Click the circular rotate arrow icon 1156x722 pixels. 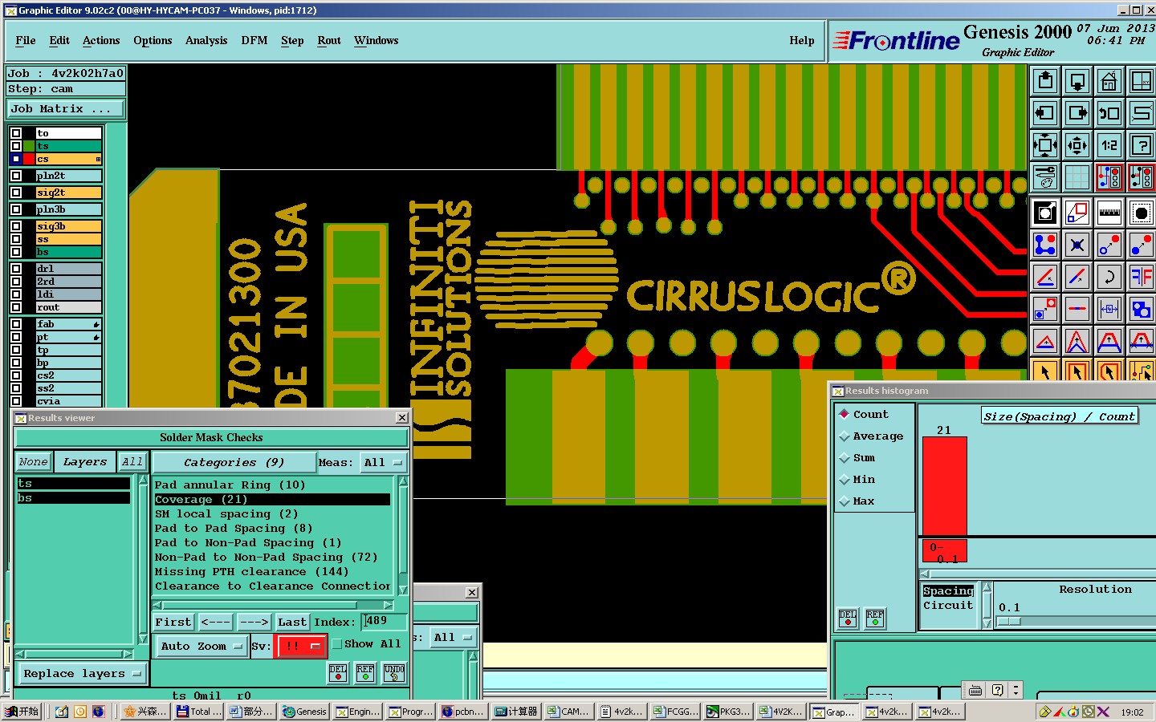pos(1109,277)
